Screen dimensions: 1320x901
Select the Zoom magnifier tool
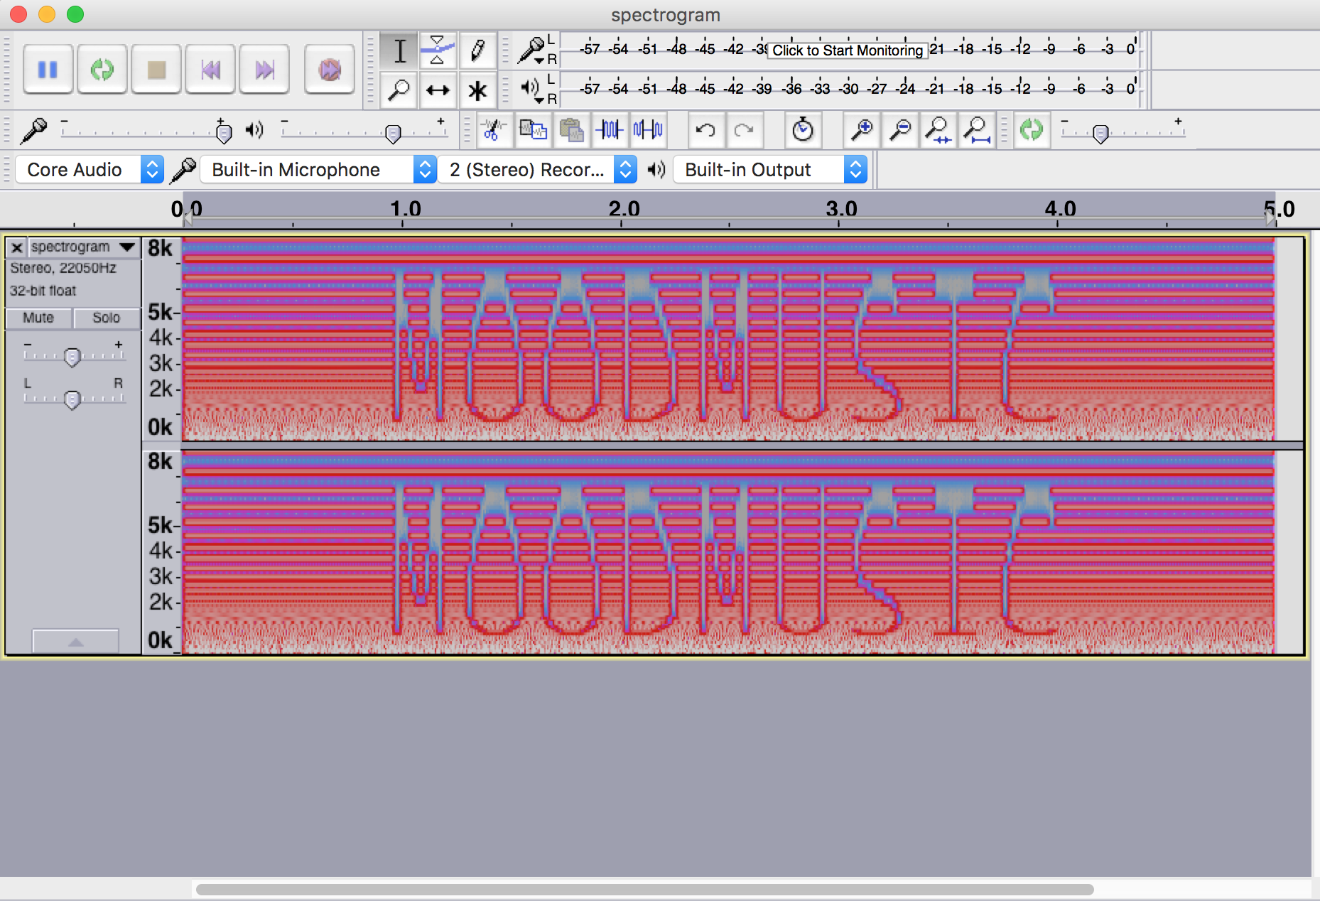pyautogui.click(x=399, y=90)
